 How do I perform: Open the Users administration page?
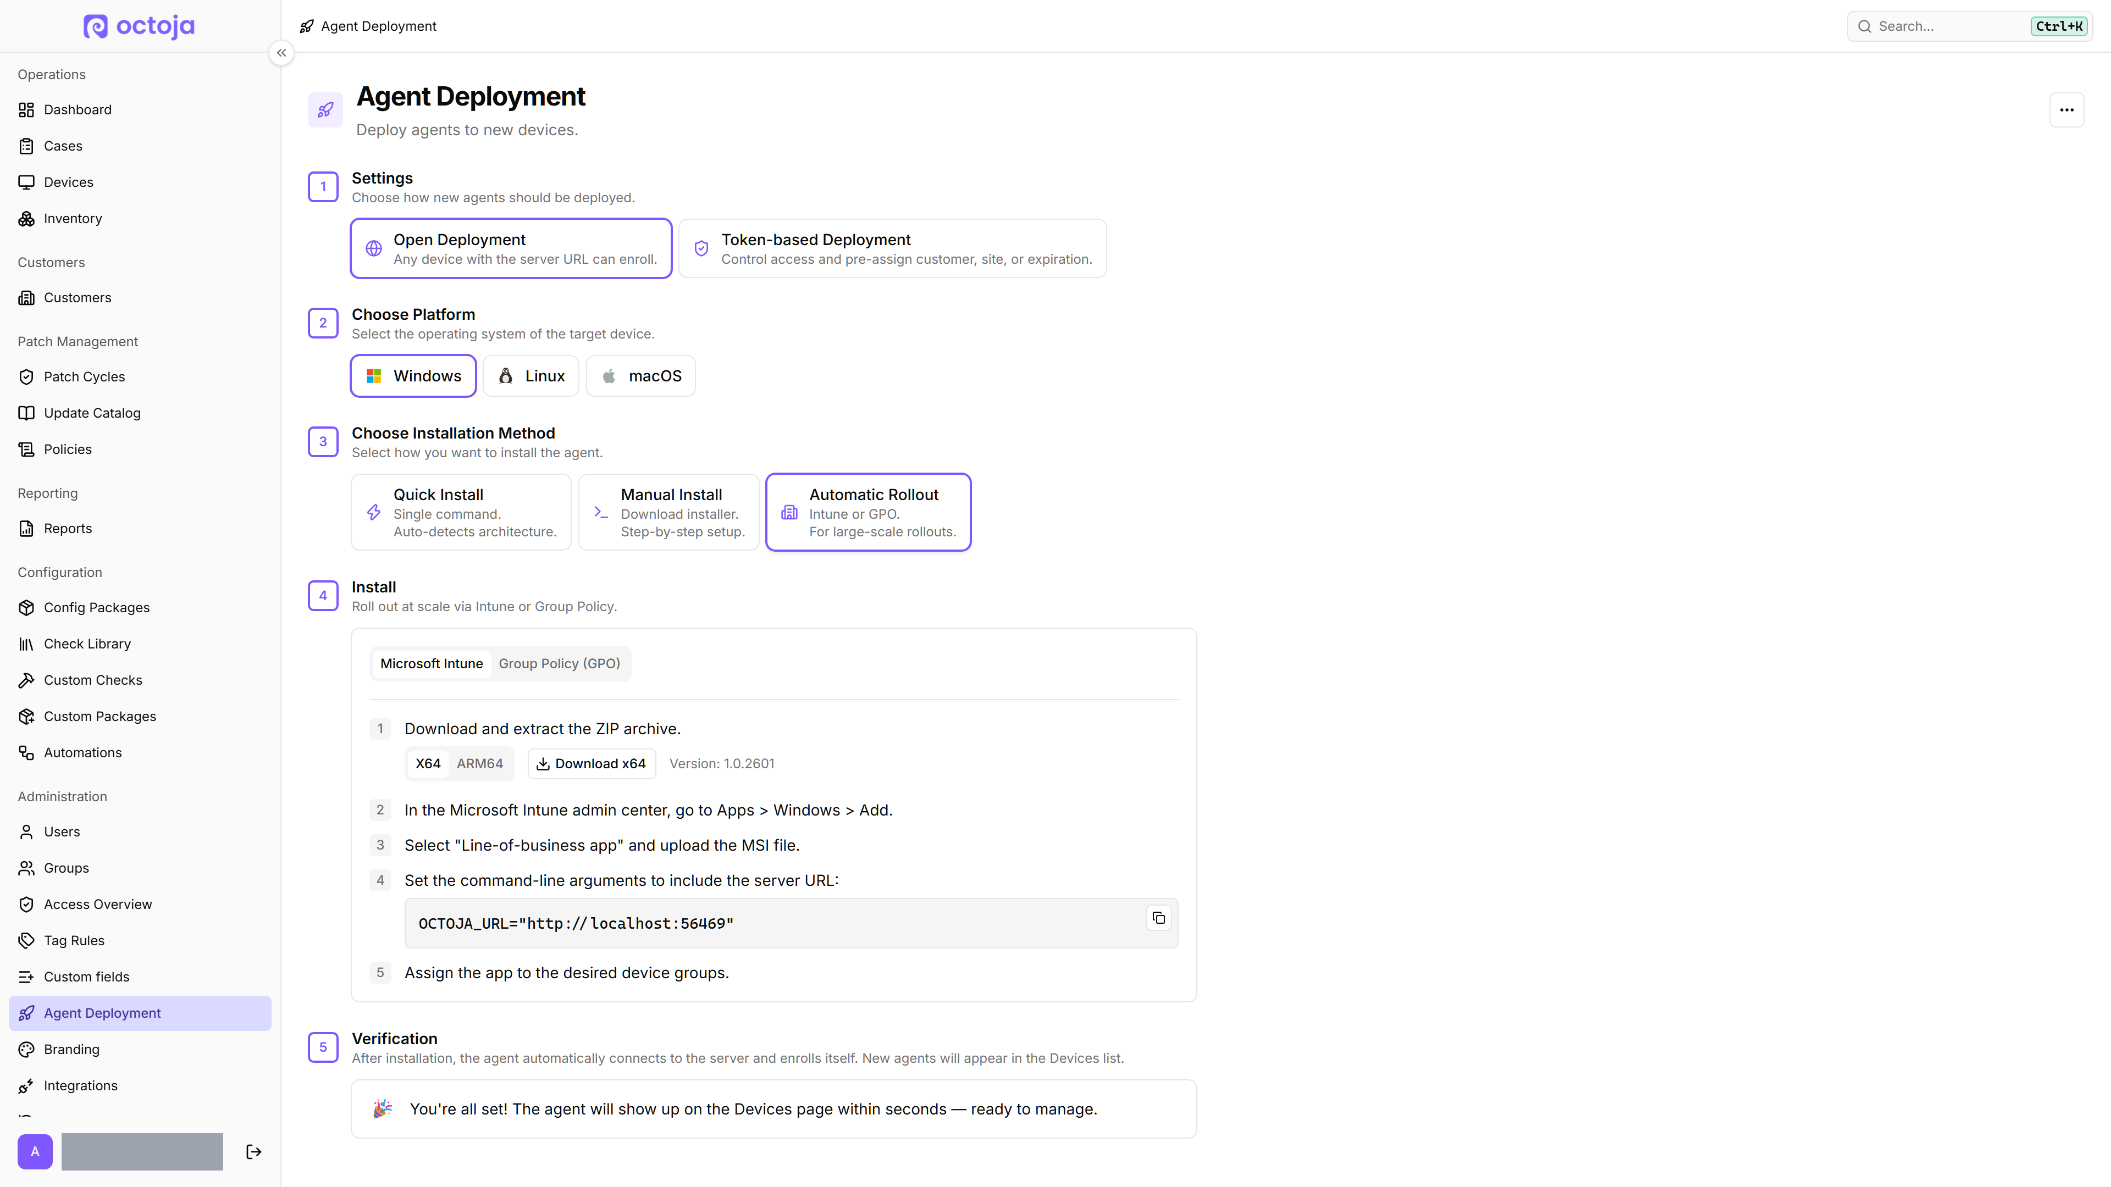pyautogui.click(x=140, y=831)
